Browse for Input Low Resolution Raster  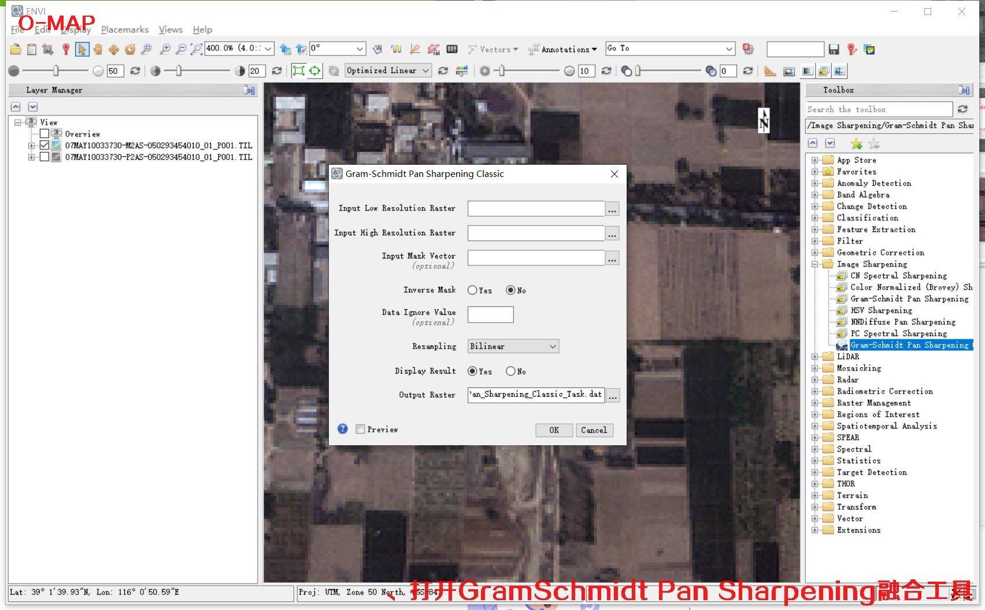click(x=612, y=209)
